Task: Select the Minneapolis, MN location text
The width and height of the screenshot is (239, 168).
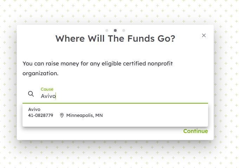Action: pyautogui.click(x=84, y=115)
